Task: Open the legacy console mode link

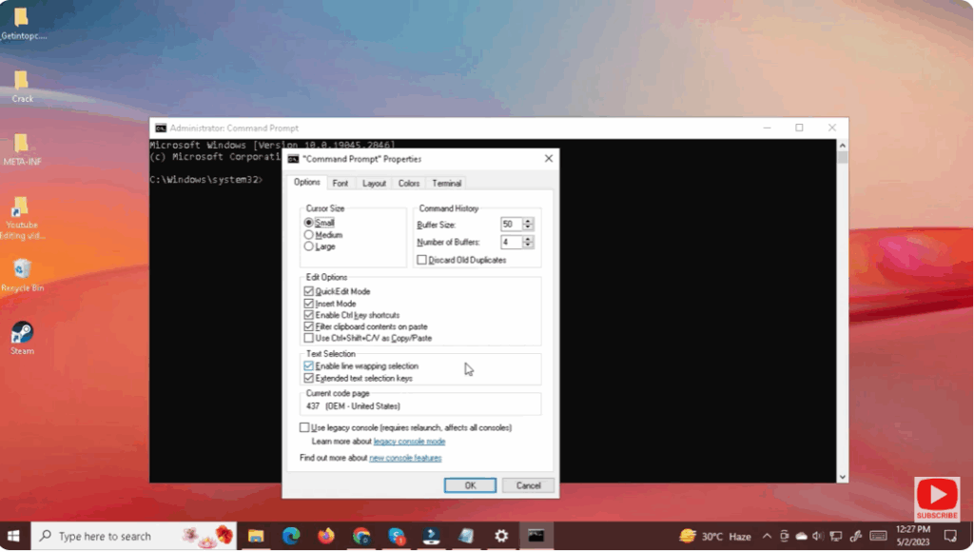Action: (409, 441)
